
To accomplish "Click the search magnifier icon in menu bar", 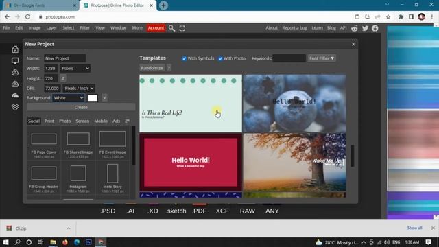I will (x=171, y=28).
